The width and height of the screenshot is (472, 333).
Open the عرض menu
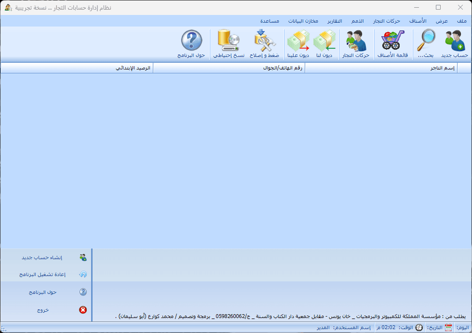pos(442,21)
